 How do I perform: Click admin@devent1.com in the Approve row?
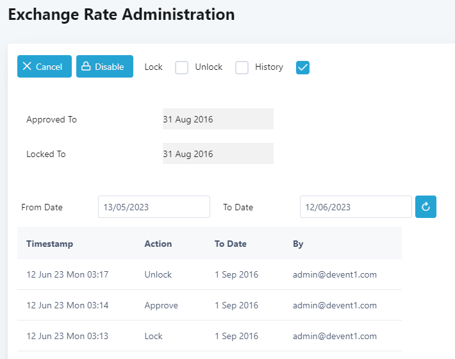(x=335, y=305)
